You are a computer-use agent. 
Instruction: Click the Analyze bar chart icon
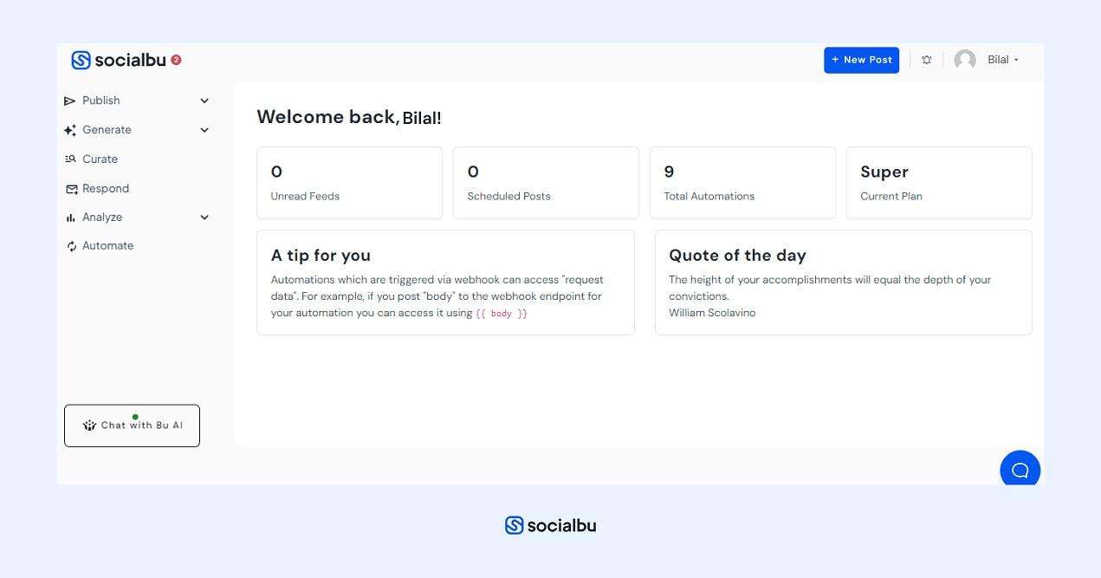coord(70,218)
